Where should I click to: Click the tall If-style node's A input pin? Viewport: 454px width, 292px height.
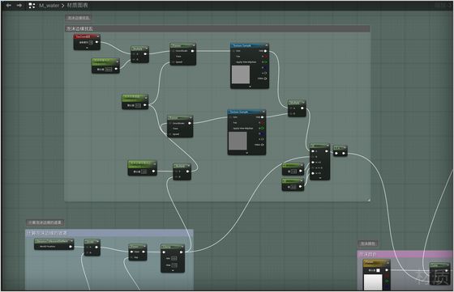tap(313, 151)
